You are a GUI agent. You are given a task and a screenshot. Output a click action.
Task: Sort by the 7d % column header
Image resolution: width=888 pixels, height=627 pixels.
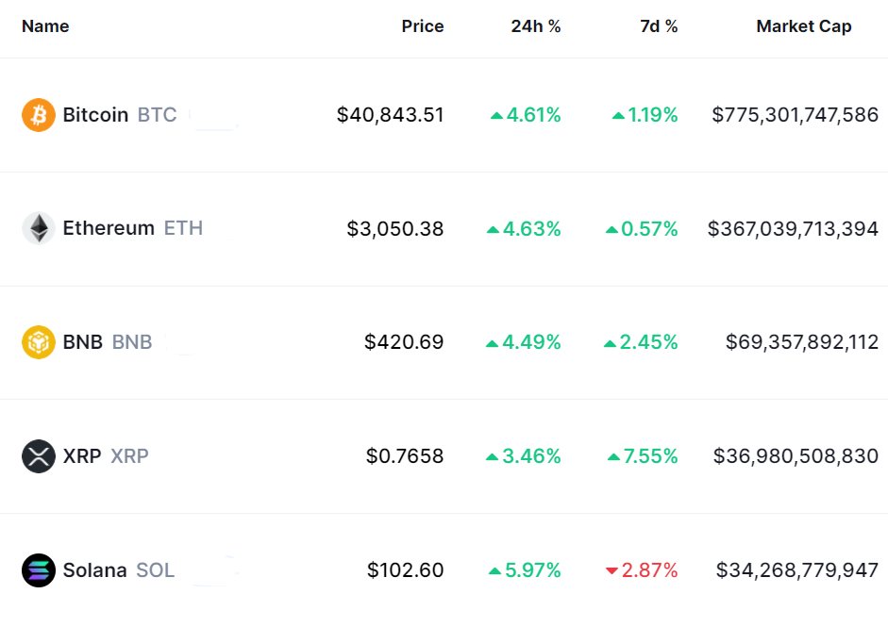click(x=658, y=26)
